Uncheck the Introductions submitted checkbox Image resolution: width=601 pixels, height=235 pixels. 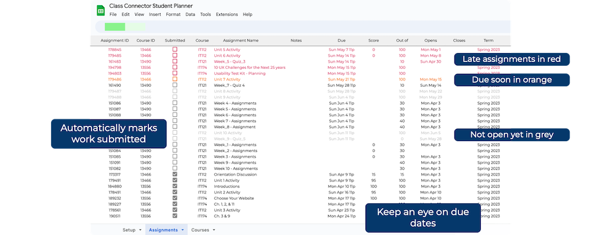[x=175, y=186]
